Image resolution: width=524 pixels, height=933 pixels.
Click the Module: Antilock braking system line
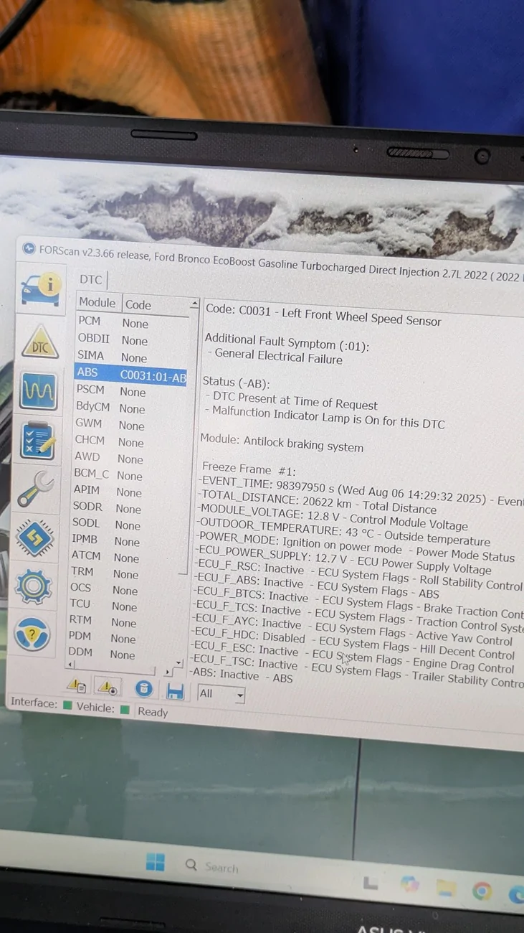coord(282,444)
